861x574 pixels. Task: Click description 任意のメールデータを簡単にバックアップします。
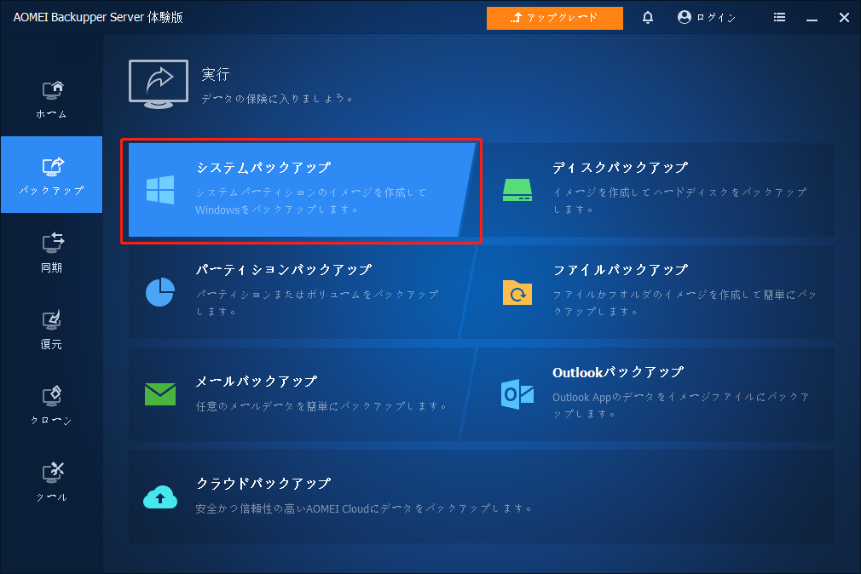322,406
